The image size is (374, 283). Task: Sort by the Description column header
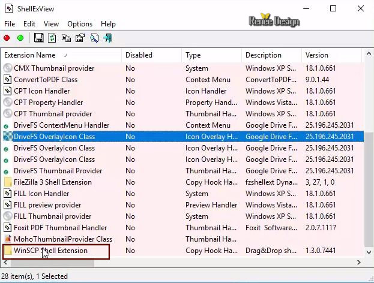pos(272,55)
